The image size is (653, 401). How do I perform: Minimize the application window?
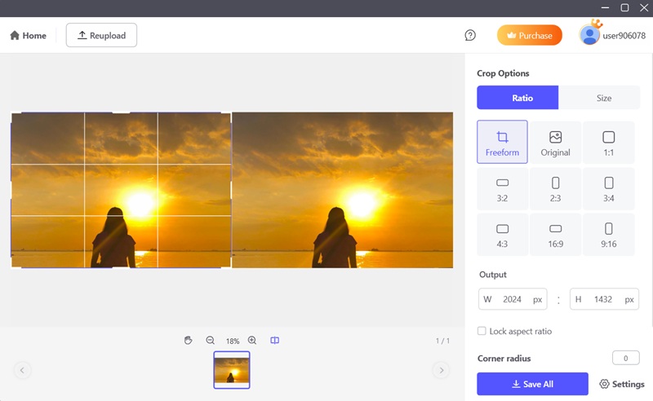pos(605,8)
